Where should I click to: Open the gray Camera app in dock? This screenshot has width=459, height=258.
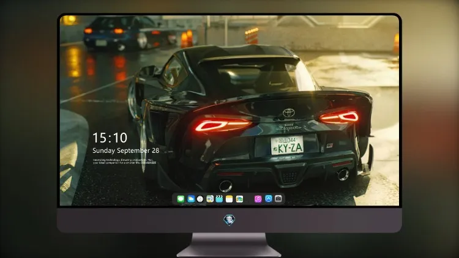pyautogui.click(x=278, y=199)
